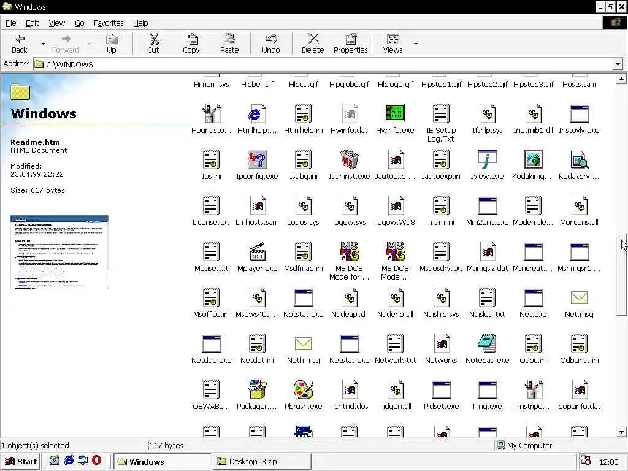Select the Ipconfig.exe icon

257,159
